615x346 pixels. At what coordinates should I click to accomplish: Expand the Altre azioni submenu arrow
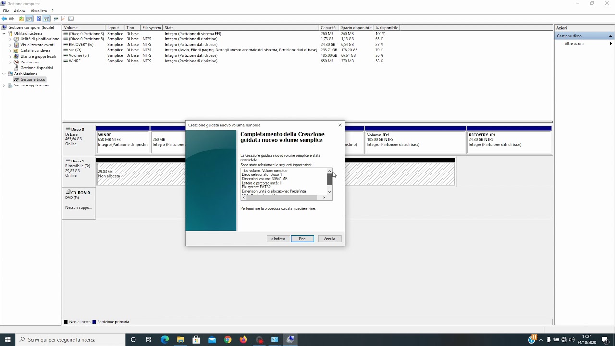point(611,43)
